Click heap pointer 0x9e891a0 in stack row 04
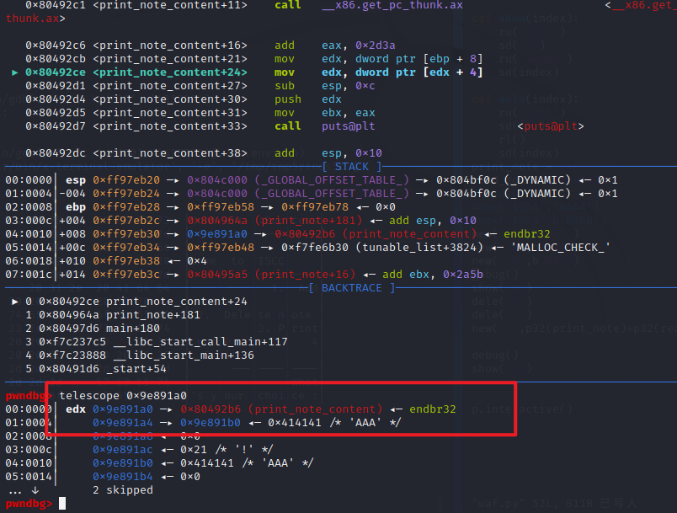 click(x=217, y=234)
